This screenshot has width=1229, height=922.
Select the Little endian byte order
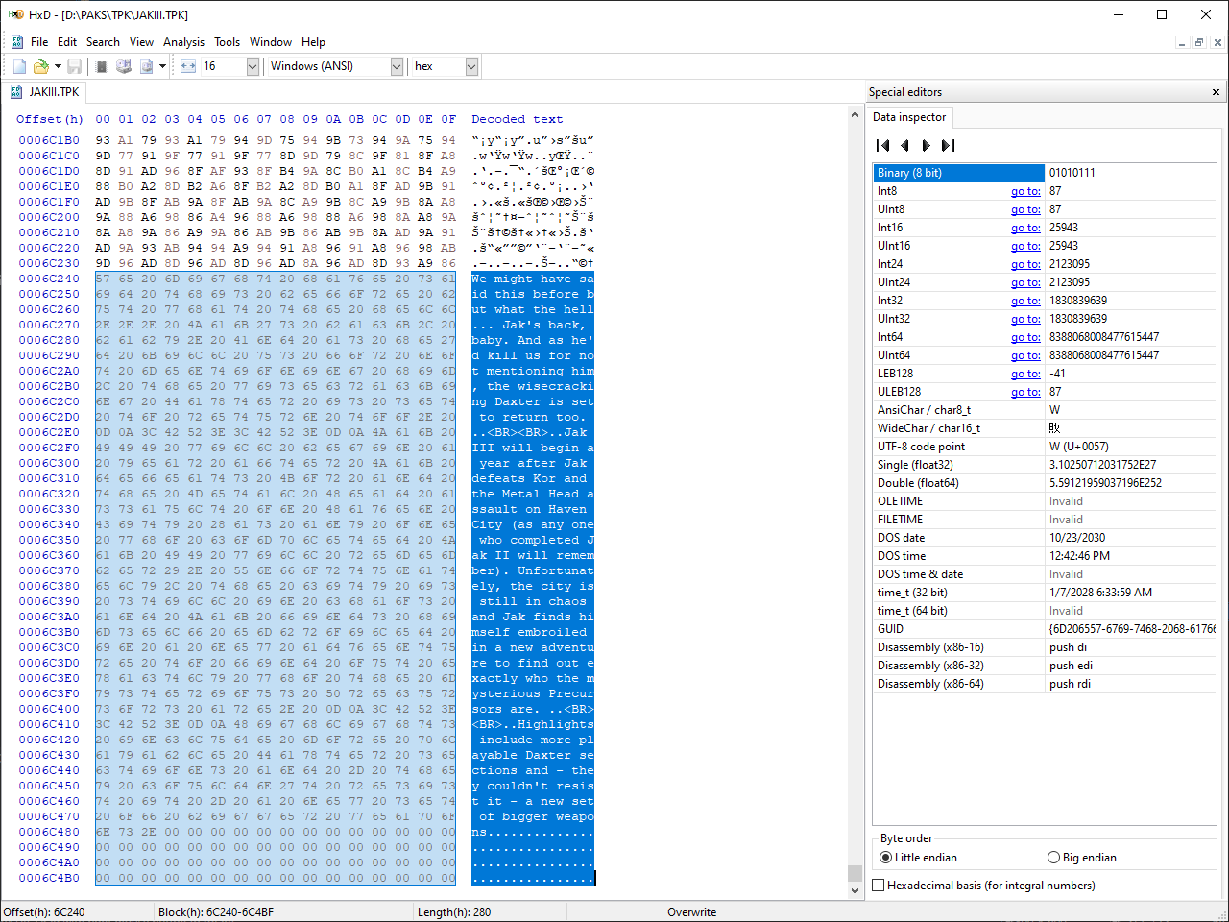click(886, 858)
